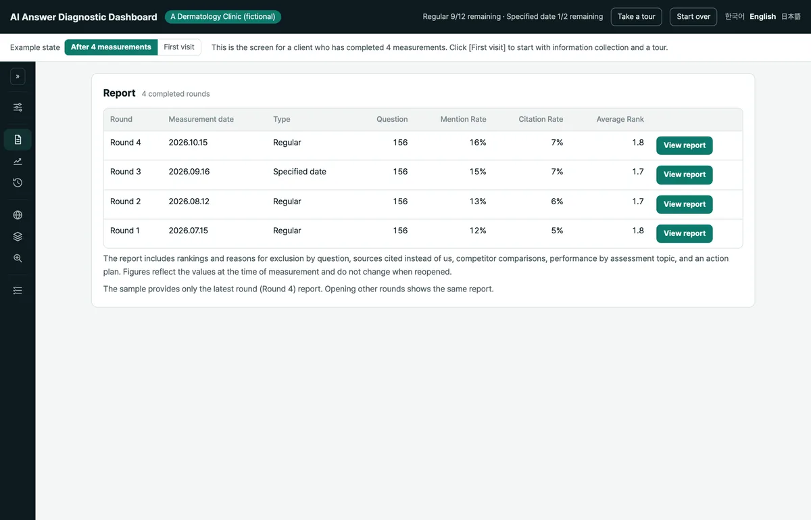Viewport: 811px width, 520px height.
Task: View report for Round 2
Action: (x=684, y=204)
